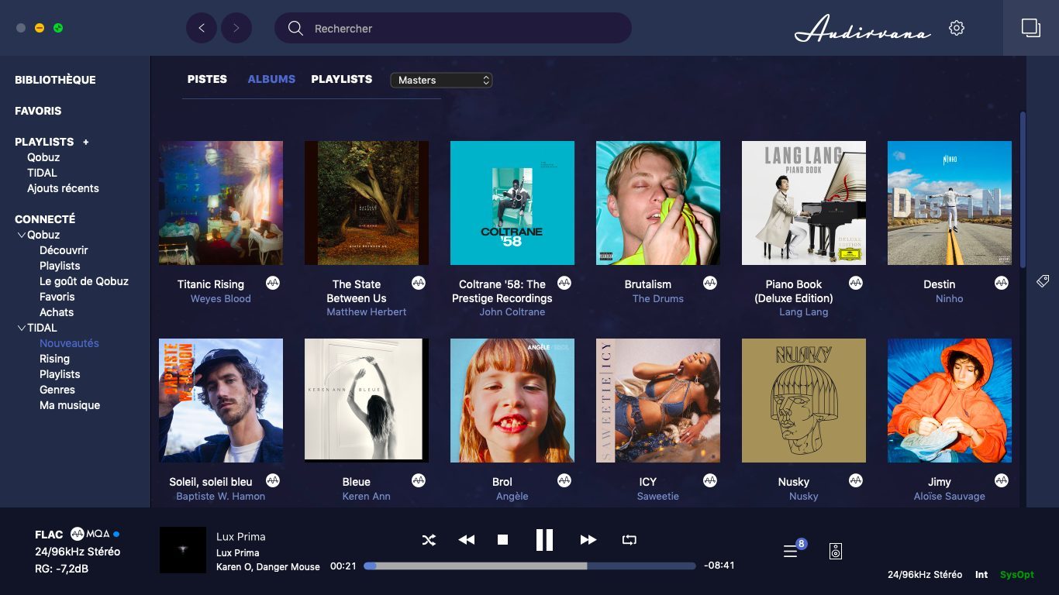Toggle repeat playback
Screen dimensions: 1059x595
tap(629, 540)
